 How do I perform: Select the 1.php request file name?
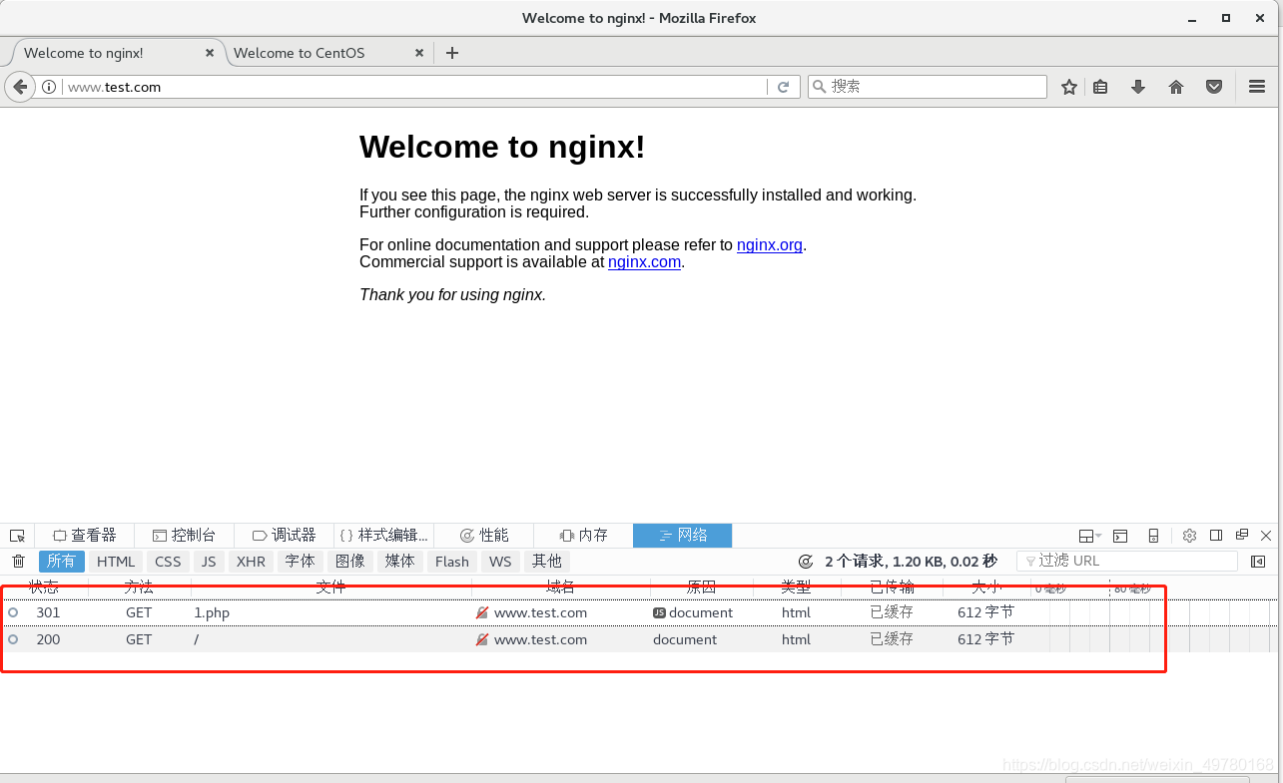[212, 613]
